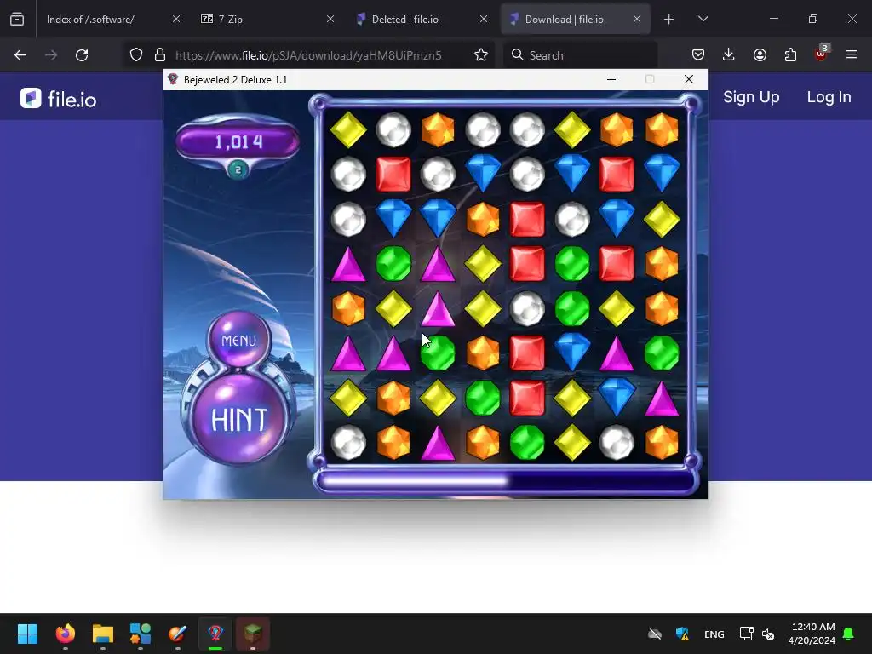872x654 pixels.
Task: Open the Minecraft block taskbar icon
Action: point(253,634)
